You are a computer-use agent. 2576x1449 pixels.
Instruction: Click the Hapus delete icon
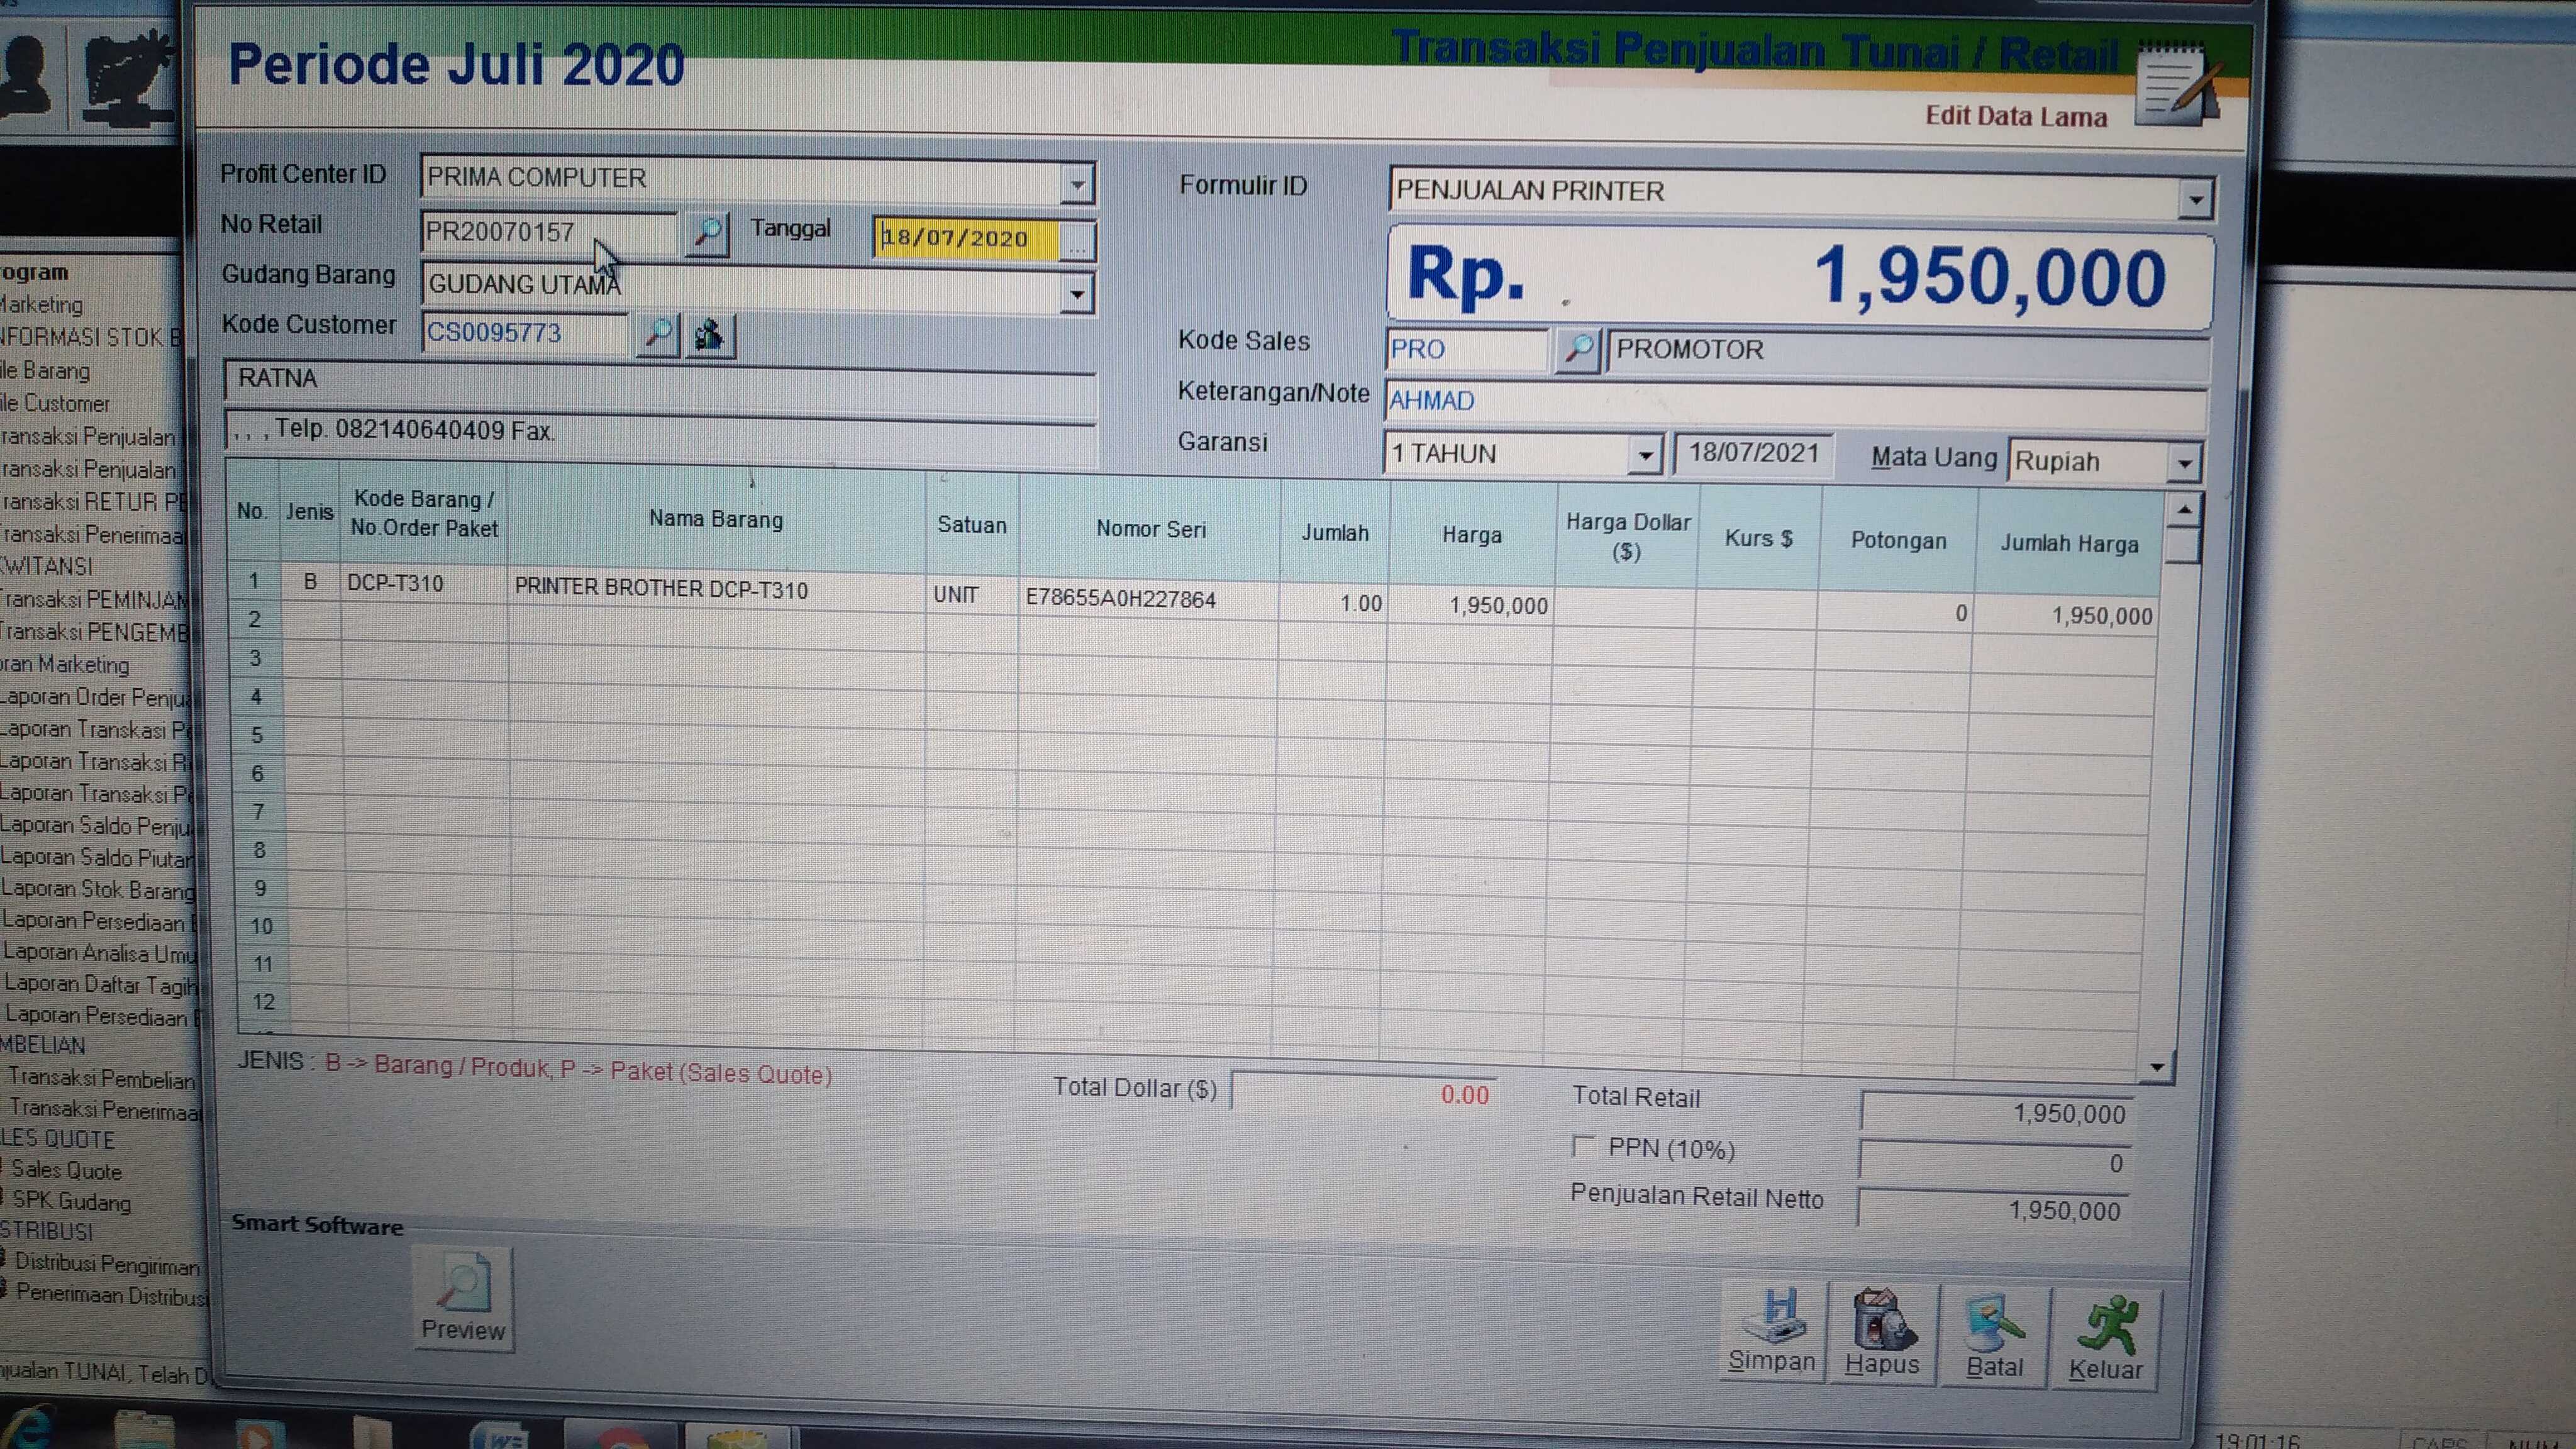[1883, 1320]
